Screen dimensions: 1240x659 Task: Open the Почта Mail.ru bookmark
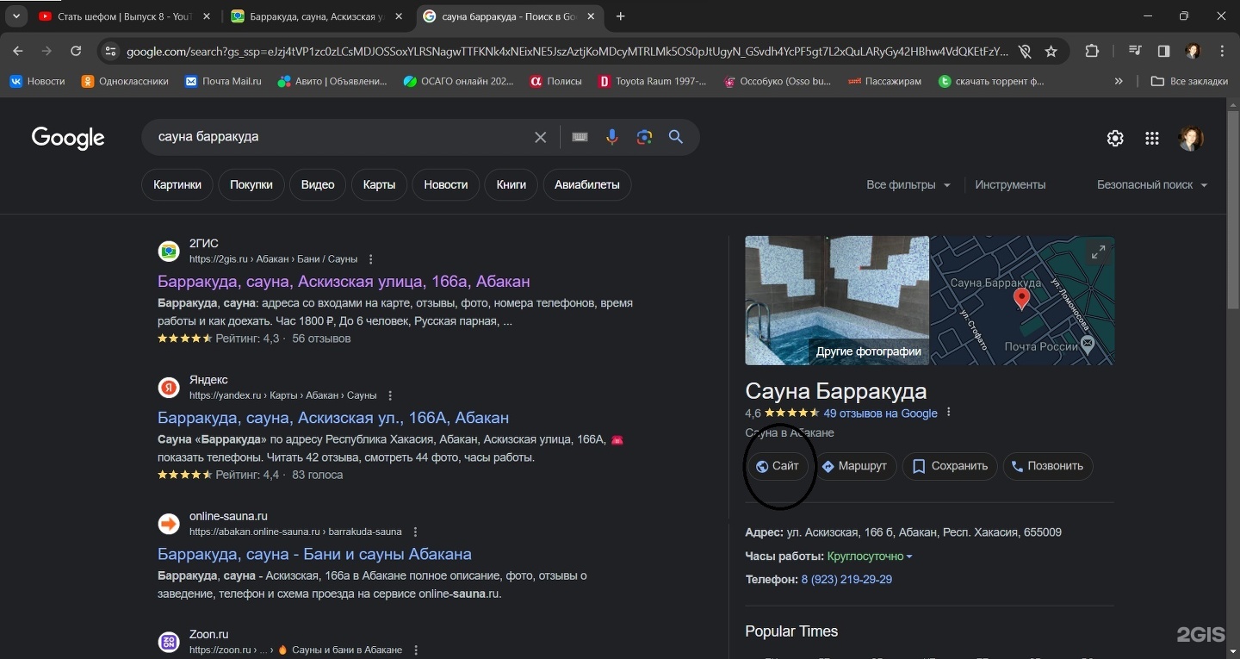point(223,81)
